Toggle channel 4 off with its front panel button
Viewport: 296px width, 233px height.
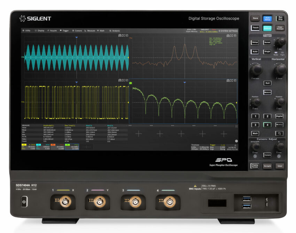tap(267, 125)
